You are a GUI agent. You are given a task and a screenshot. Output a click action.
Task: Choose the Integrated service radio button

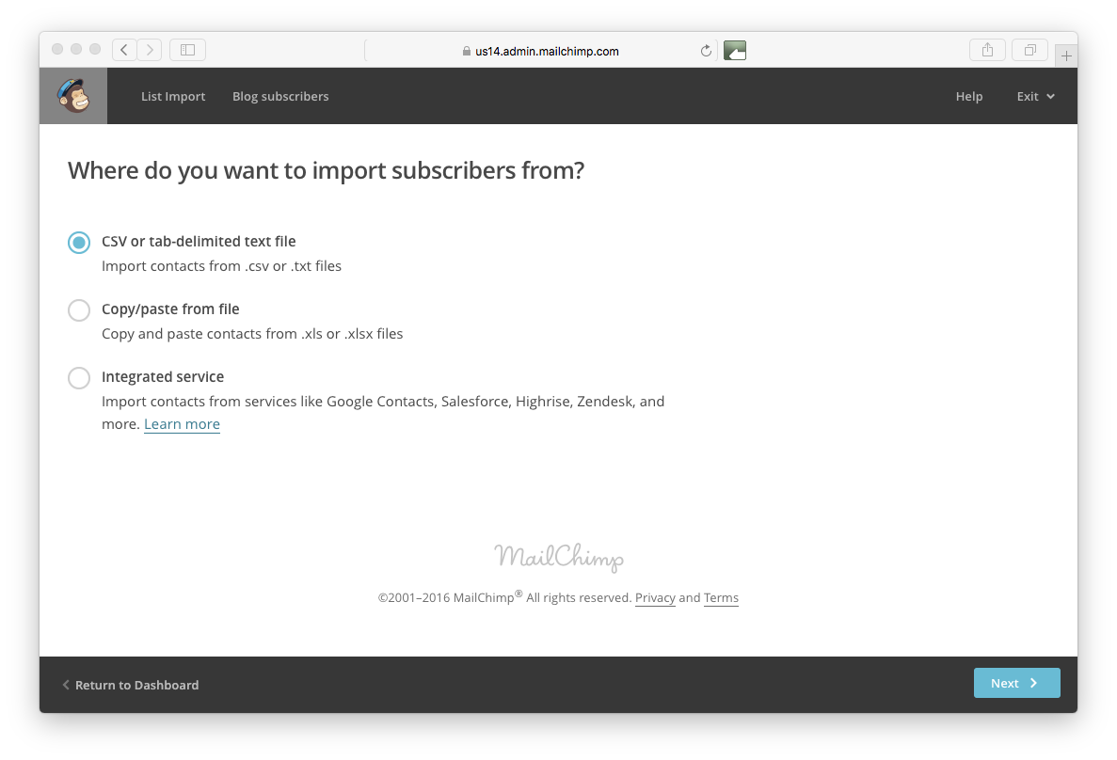[79, 377]
